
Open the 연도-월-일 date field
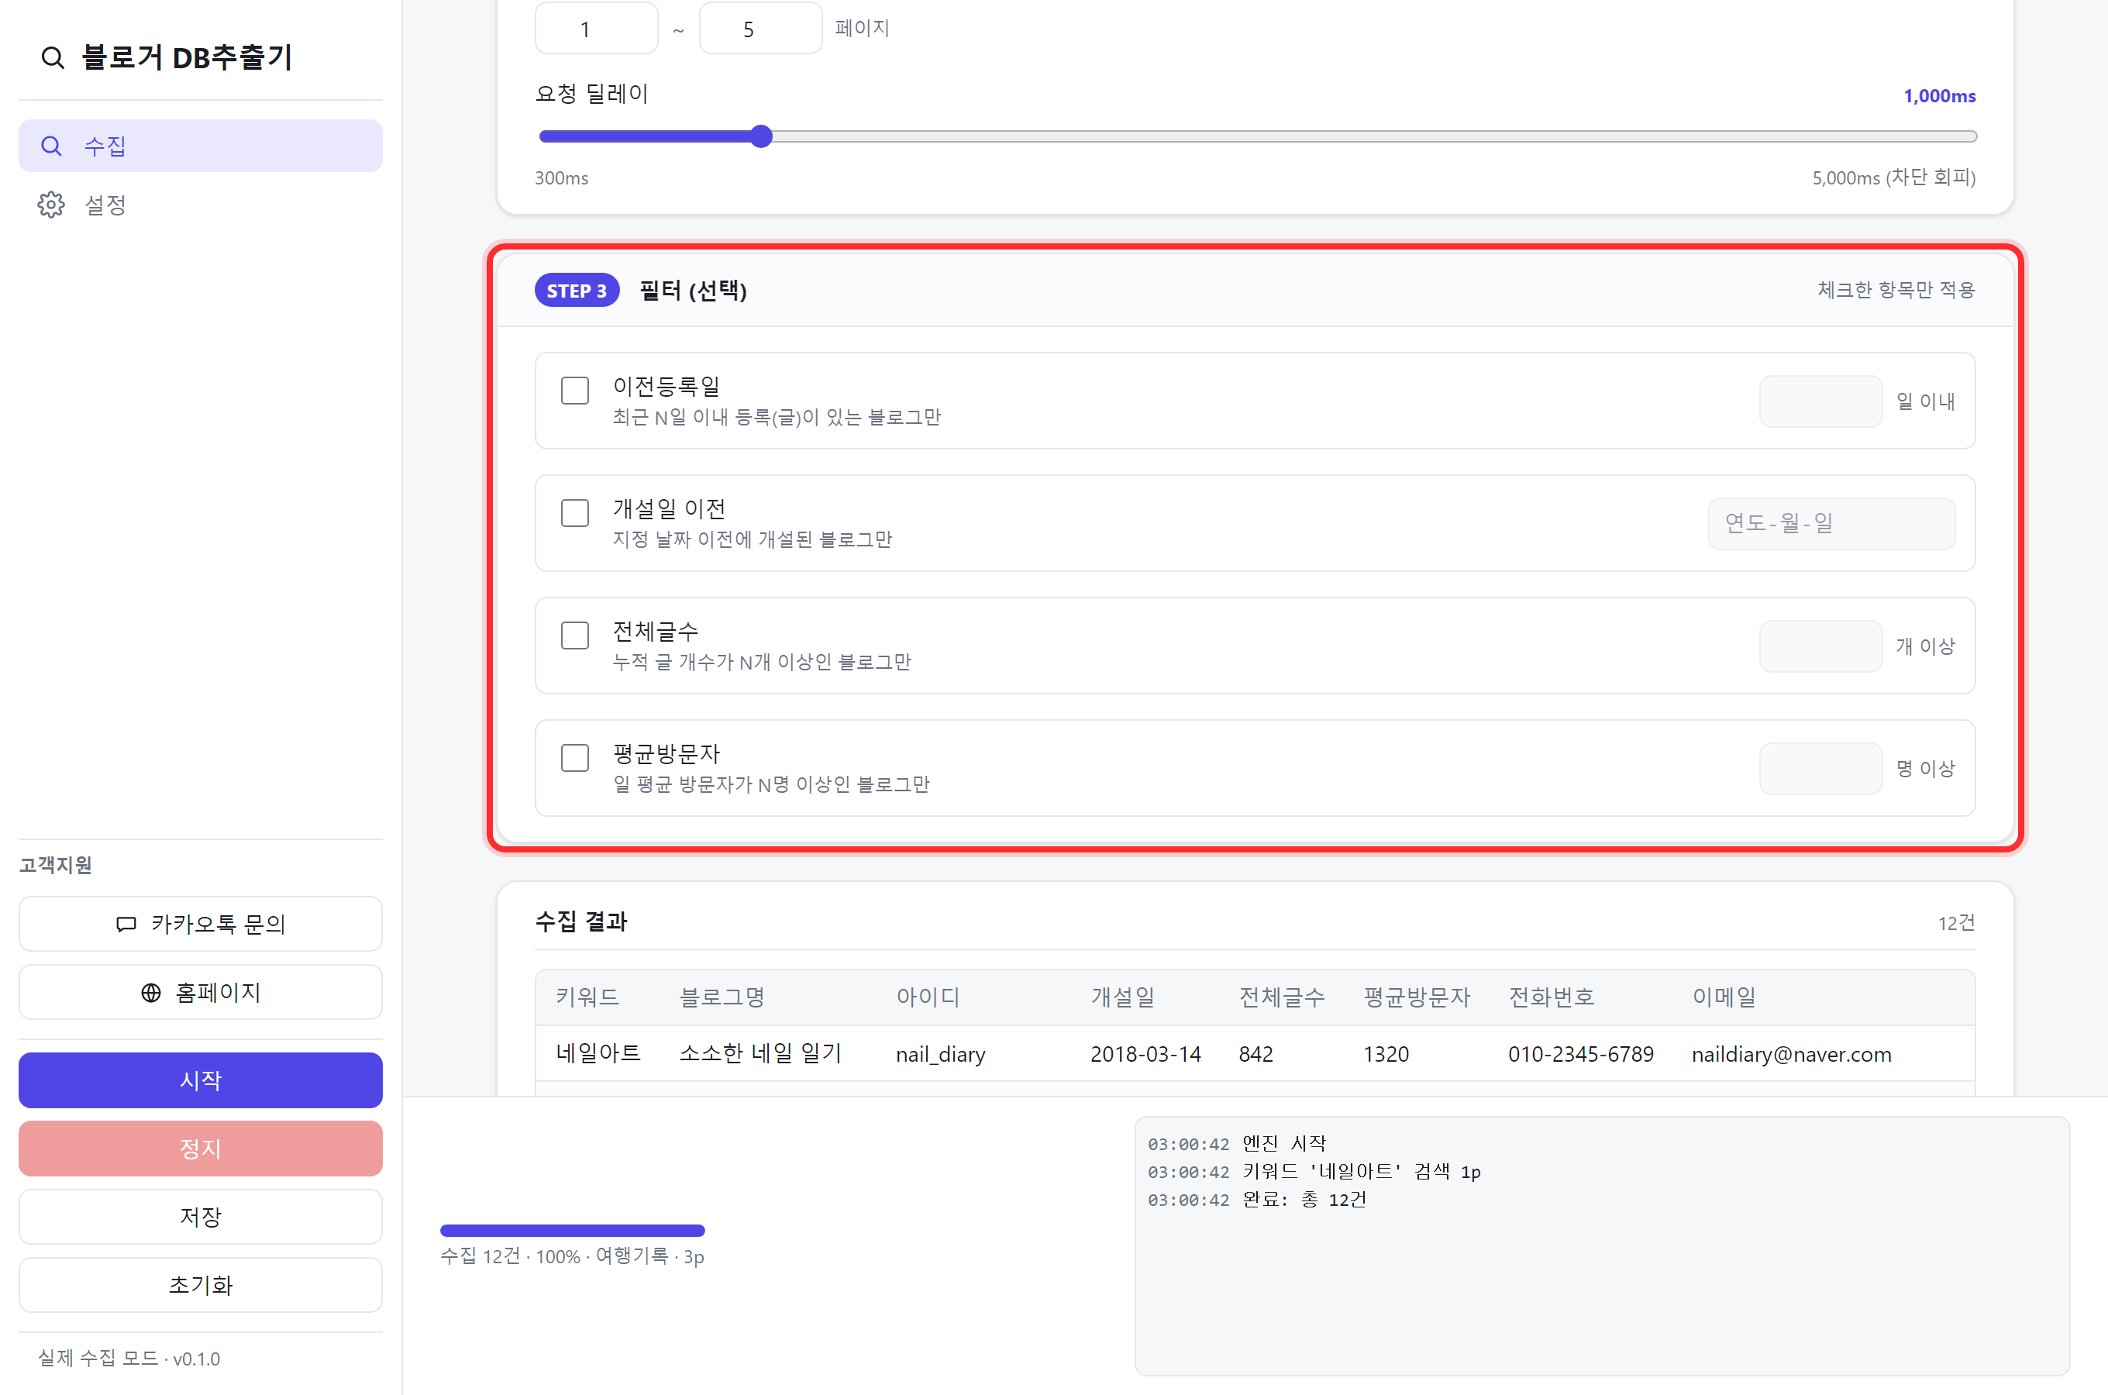tap(1831, 523)
